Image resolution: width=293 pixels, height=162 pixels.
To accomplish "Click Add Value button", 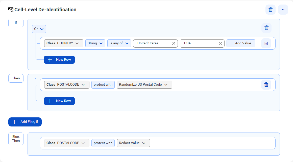I will click(241, 43).
